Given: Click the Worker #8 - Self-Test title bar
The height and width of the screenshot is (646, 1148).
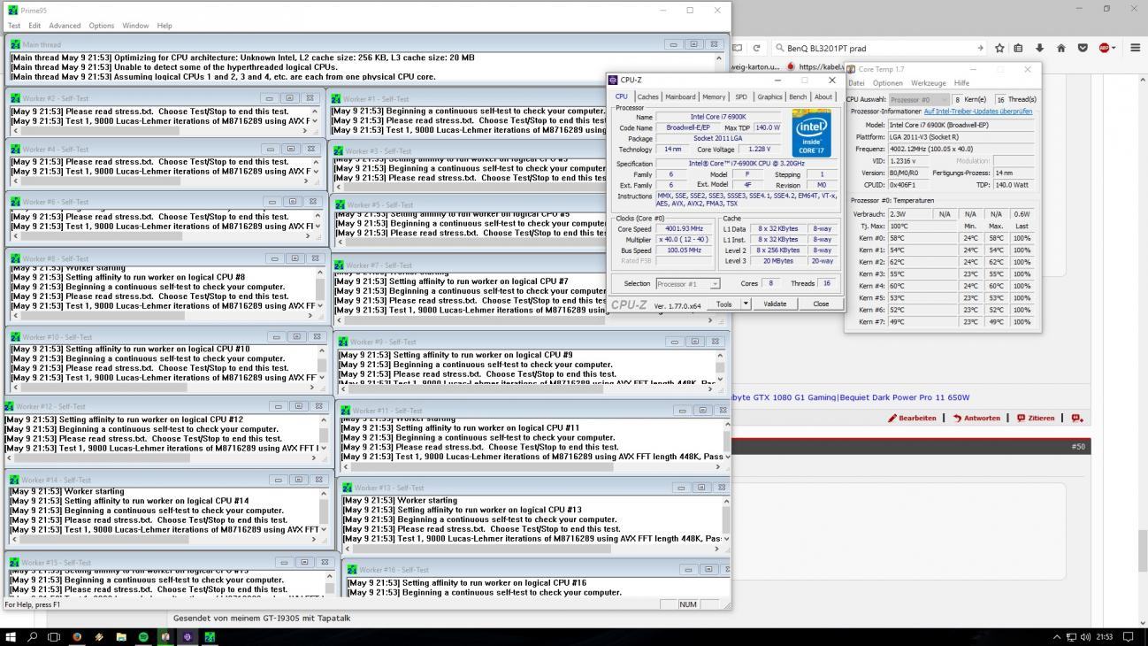Looking at the screenshot, I should click(x=166, y=258).
